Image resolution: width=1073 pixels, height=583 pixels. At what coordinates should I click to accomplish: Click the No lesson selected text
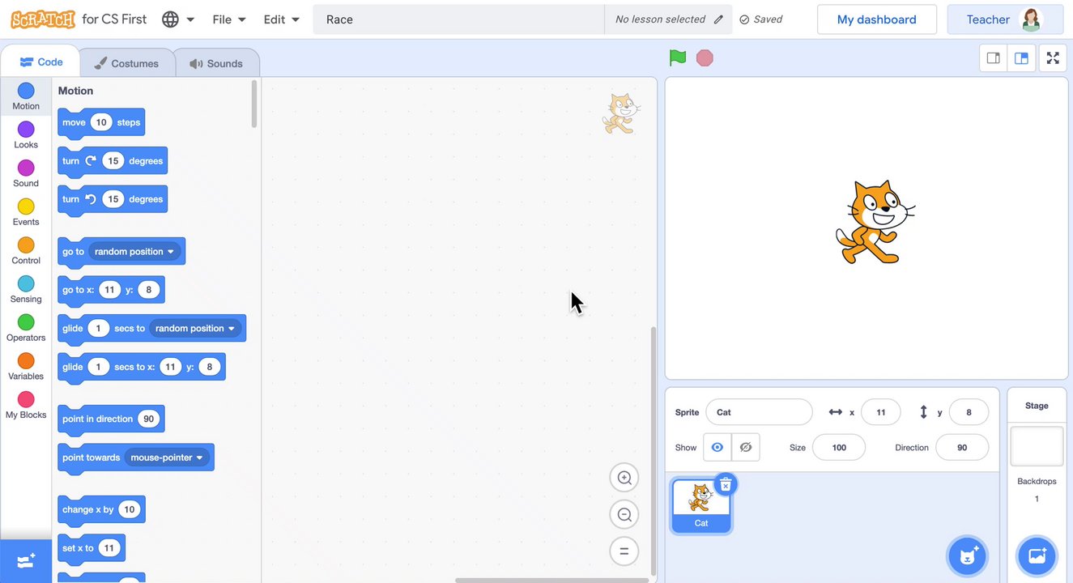[660, 19]
